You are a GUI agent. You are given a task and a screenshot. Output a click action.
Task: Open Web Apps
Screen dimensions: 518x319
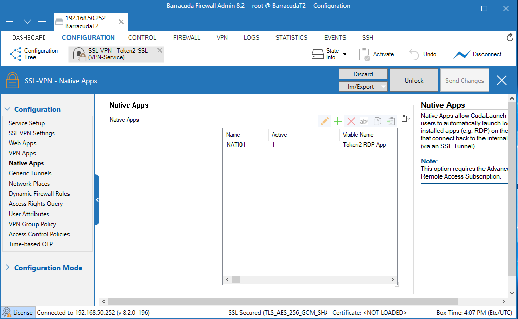[22, 143]
